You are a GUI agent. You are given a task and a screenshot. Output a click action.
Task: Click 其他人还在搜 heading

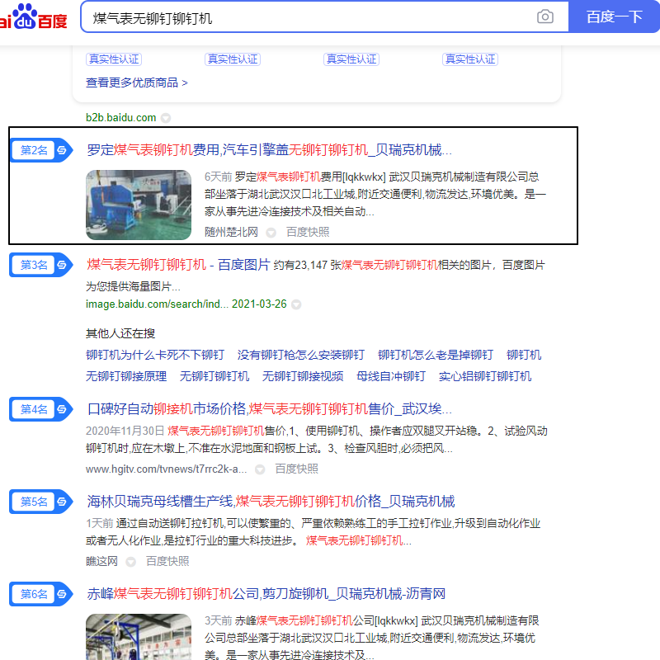(120, 334)
